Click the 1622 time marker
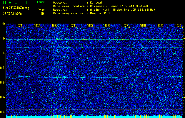This screenshot has width=185, height=118. [37, 25]
